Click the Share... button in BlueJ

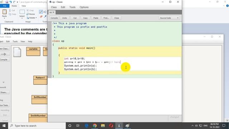click(x=5, y=92)
